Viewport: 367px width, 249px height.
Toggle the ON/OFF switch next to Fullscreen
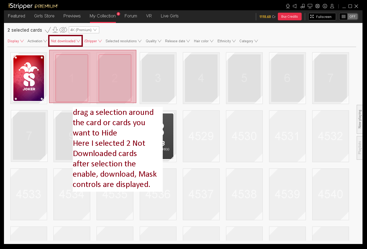pos(348,17)
